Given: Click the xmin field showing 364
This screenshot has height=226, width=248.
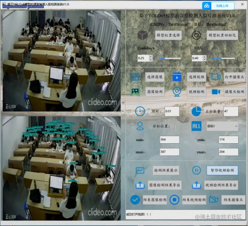Looking at the screenshot, I should (170, 140).
